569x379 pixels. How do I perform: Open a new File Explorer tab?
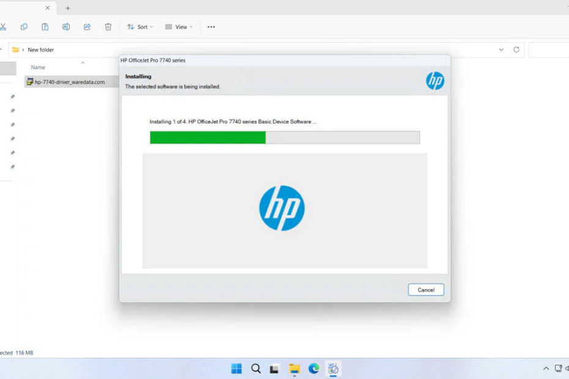[x=67, y=8]
